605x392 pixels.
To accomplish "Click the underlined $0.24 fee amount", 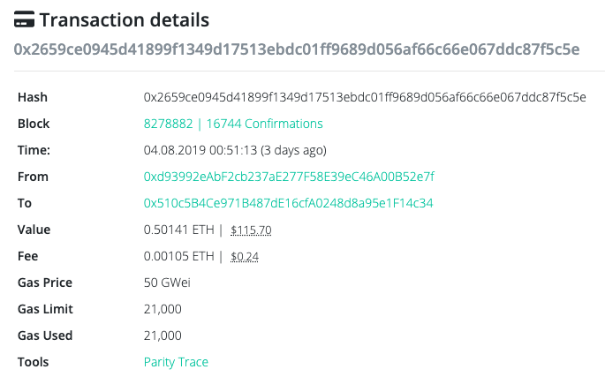I will point(244,257).
